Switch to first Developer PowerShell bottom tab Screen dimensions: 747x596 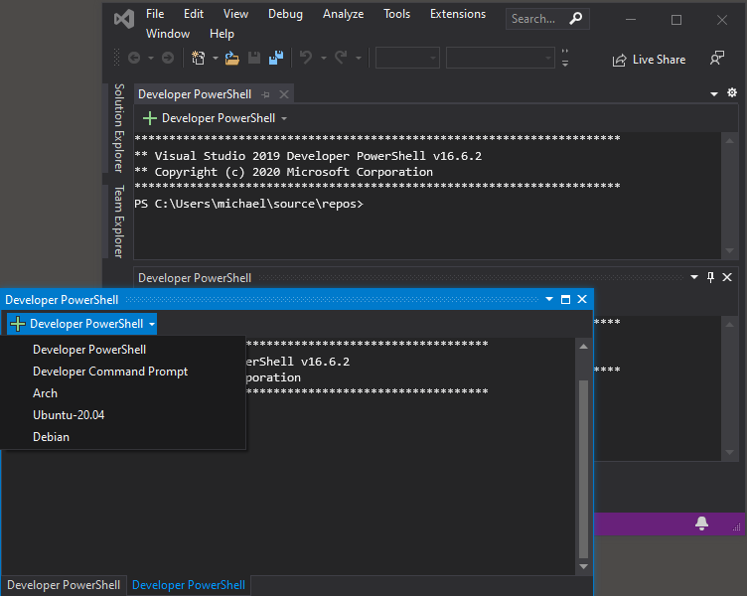tap(64, 585)
